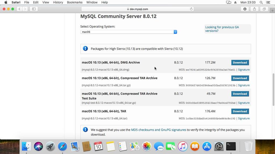This screenshot has height=154, width=275.
Task: Download the Test Suite TAR Archive
Action: [x=240, y=94]
